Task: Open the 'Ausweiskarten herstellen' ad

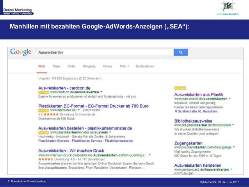Action: (x=198, y=166)
